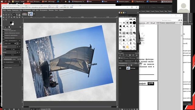
Task: Switch to Макет tab in Word window
Action: 148,11
